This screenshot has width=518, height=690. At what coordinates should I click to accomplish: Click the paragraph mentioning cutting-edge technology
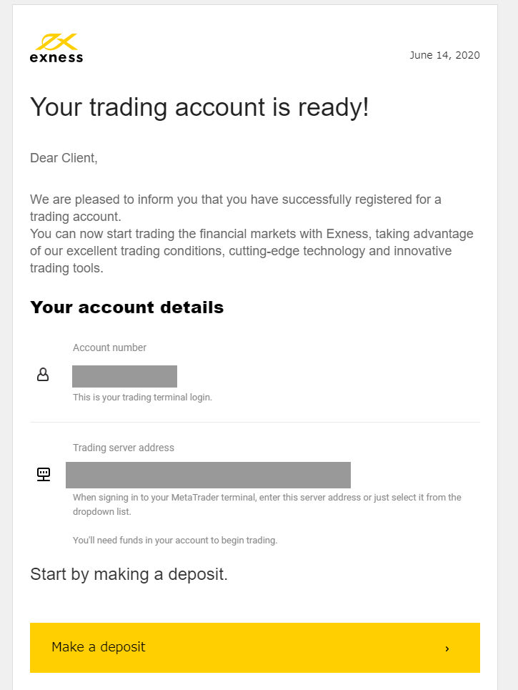[251, 251]
